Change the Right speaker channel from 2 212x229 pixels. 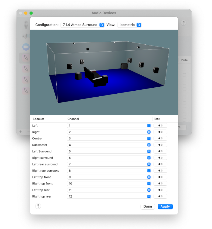coord(109,132)
